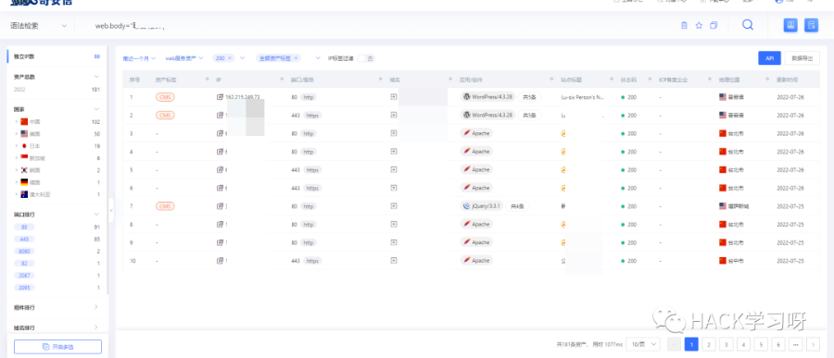The height and width of the screenshot is (358, 834).
Task: Click the Apache tag in row 3
Action: click(x=476, y=133)
